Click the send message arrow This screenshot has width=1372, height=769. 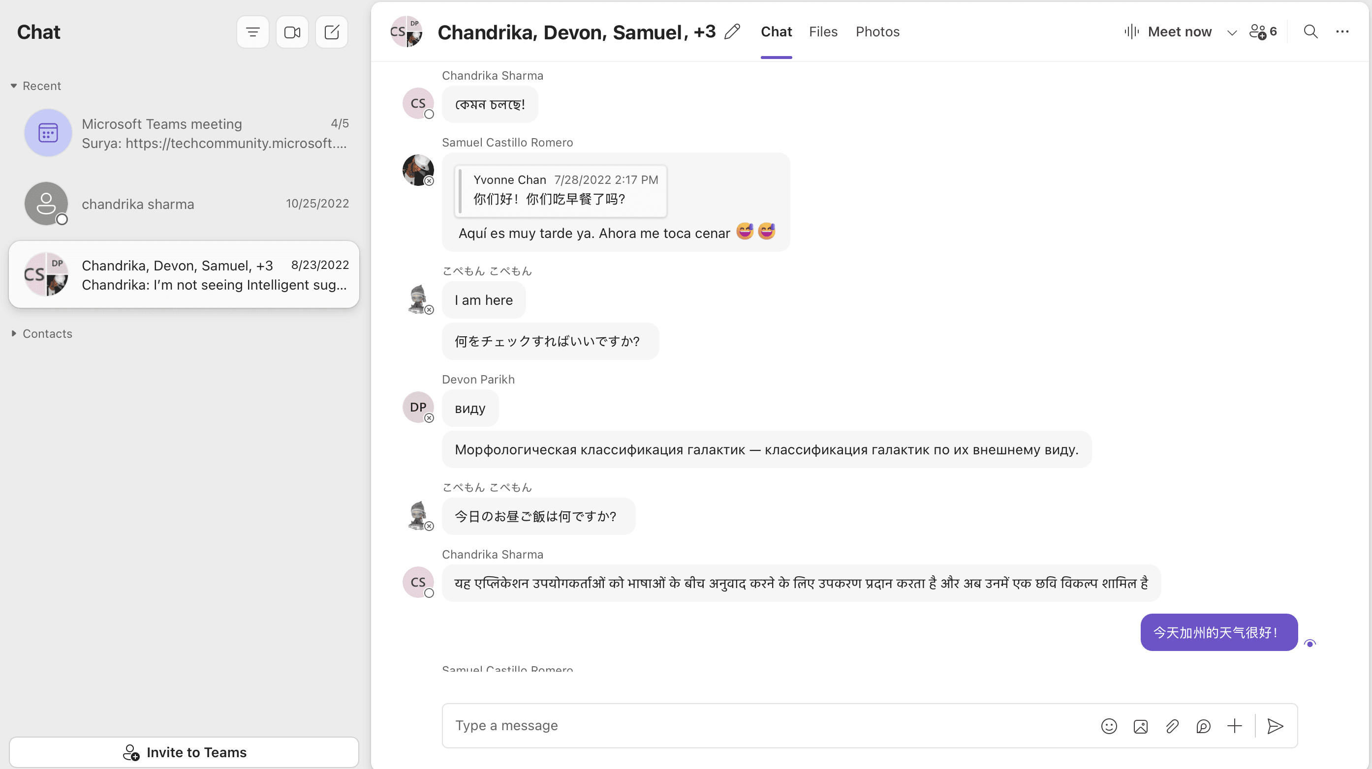1275,726
